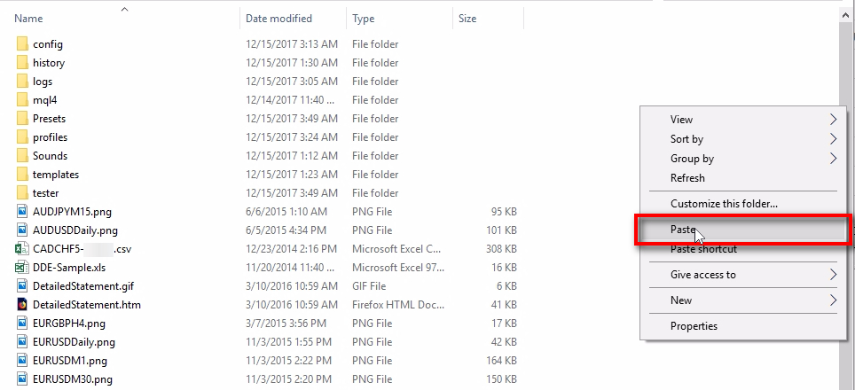Choose Customize this folder option
This screenshot has height=390, width=855.
pos(742,204)
